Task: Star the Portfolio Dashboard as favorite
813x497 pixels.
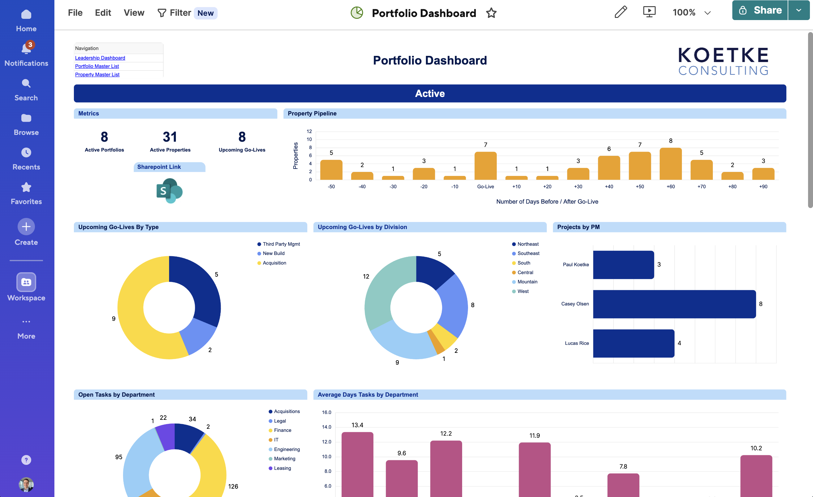Action: tap(491, 13)
